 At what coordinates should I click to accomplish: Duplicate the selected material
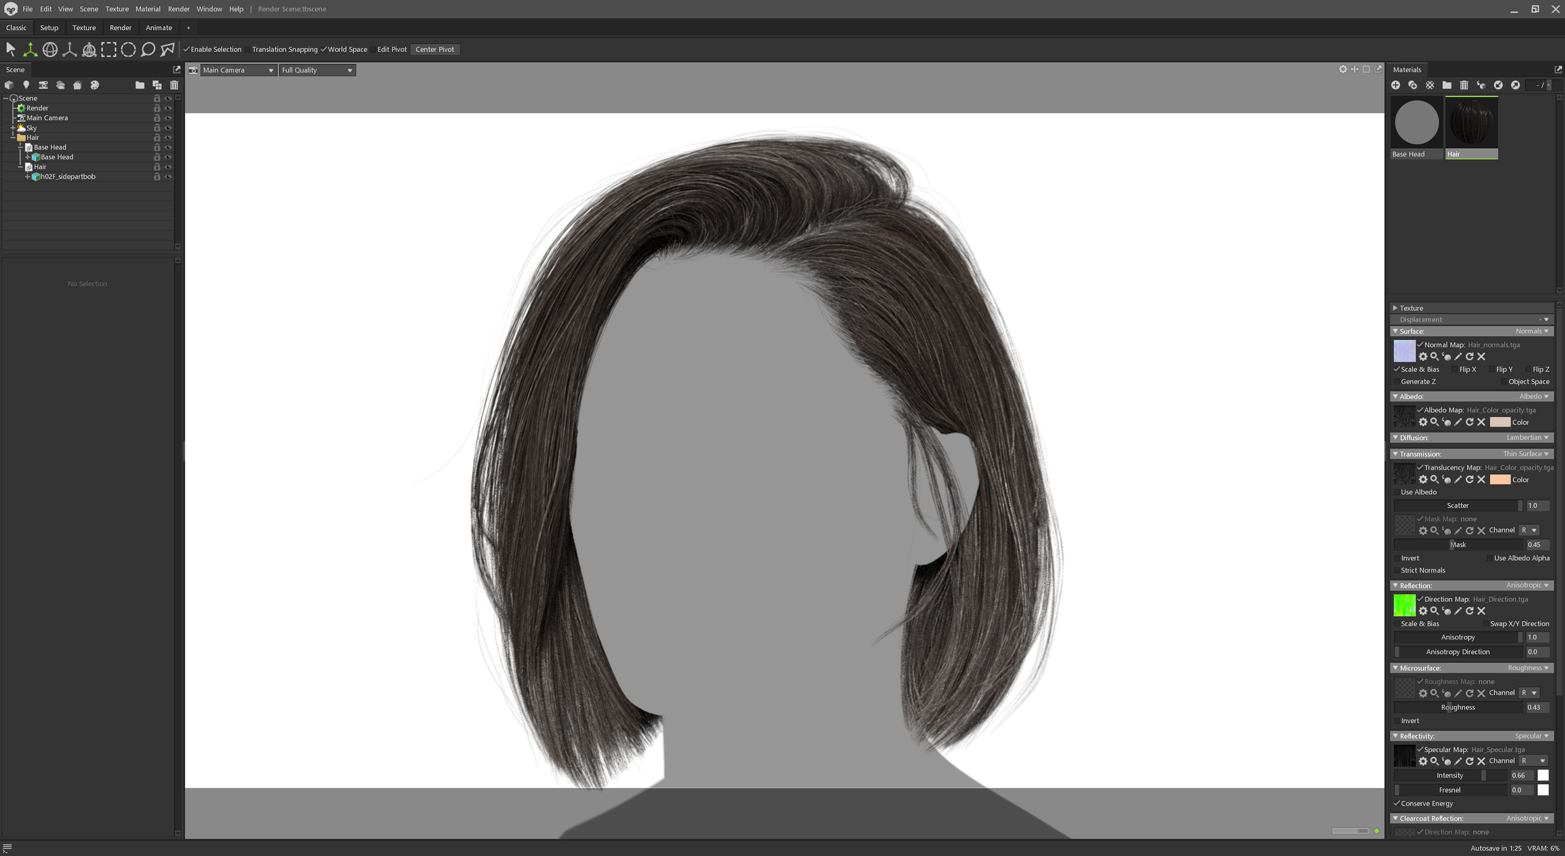point(1413,85)
